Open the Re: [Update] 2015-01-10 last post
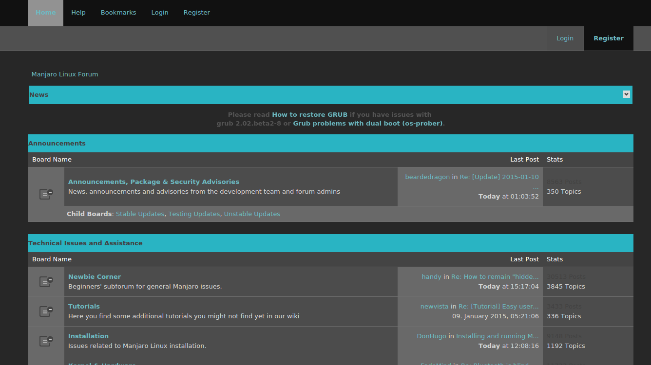Screen dimensions: 651x365 499,177
